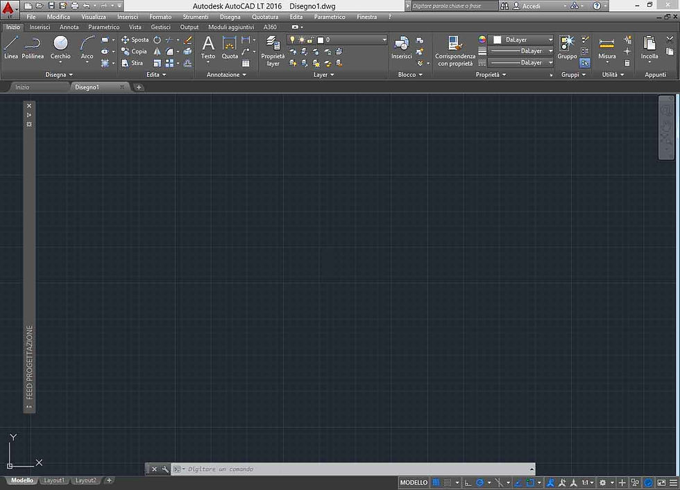Click the erase icon in Edita panel
Image resolution: width=680 pixels, height=490 pixels.
[187, 40]
